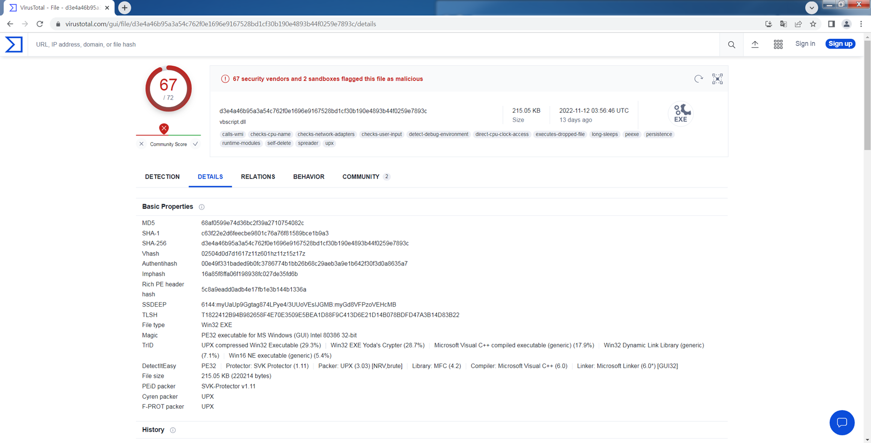Open the apps grid menu icon
The width and height of the screenshot is (871, 443).
point(778,44)
